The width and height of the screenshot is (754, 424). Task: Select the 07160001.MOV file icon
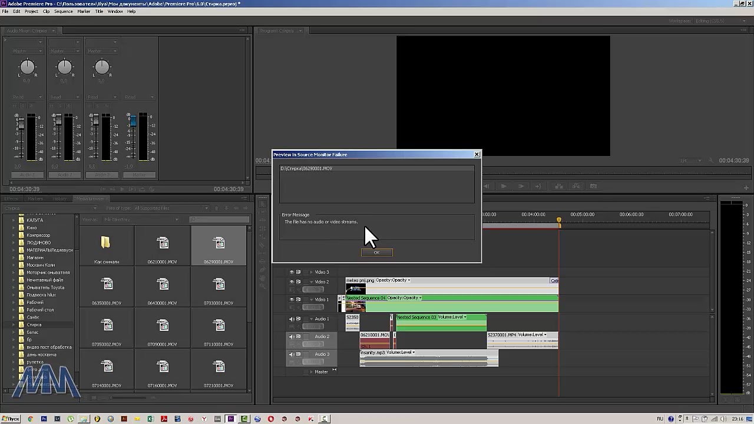coord(163,367)
